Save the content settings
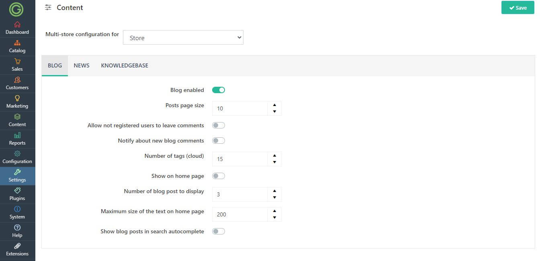Screen dimensions: 540x261 tap(518, 8)
